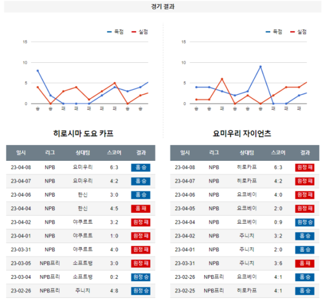Click the 경기 결과 section title
Image resolution: width=325 pixels, height=306 pixels.
(162, 6)
